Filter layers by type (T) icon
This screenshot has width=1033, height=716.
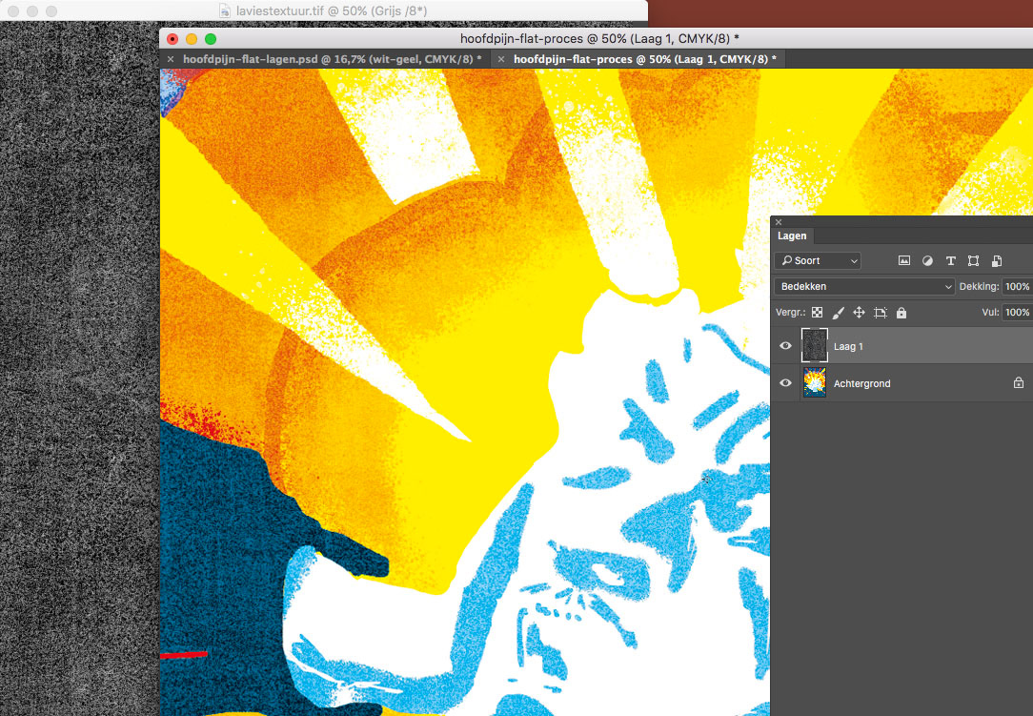point(951,260)
